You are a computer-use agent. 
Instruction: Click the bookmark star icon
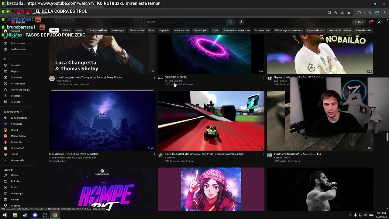[x=349, y=13]
